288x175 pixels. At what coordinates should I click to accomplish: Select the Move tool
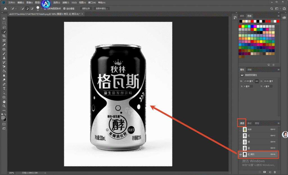[4, 19]
